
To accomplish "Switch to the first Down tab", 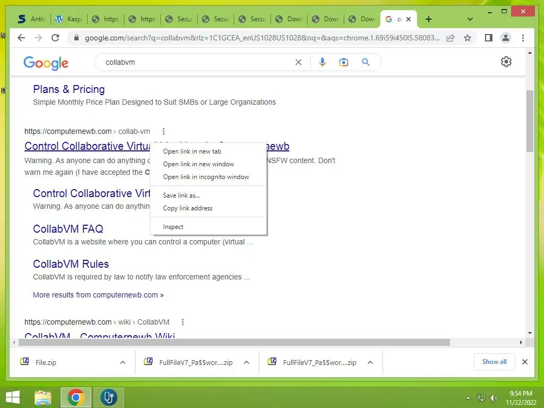I will coord(289,19).
